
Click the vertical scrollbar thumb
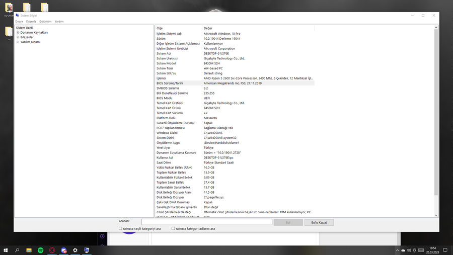pyautogui.click(x=436, y=112)
